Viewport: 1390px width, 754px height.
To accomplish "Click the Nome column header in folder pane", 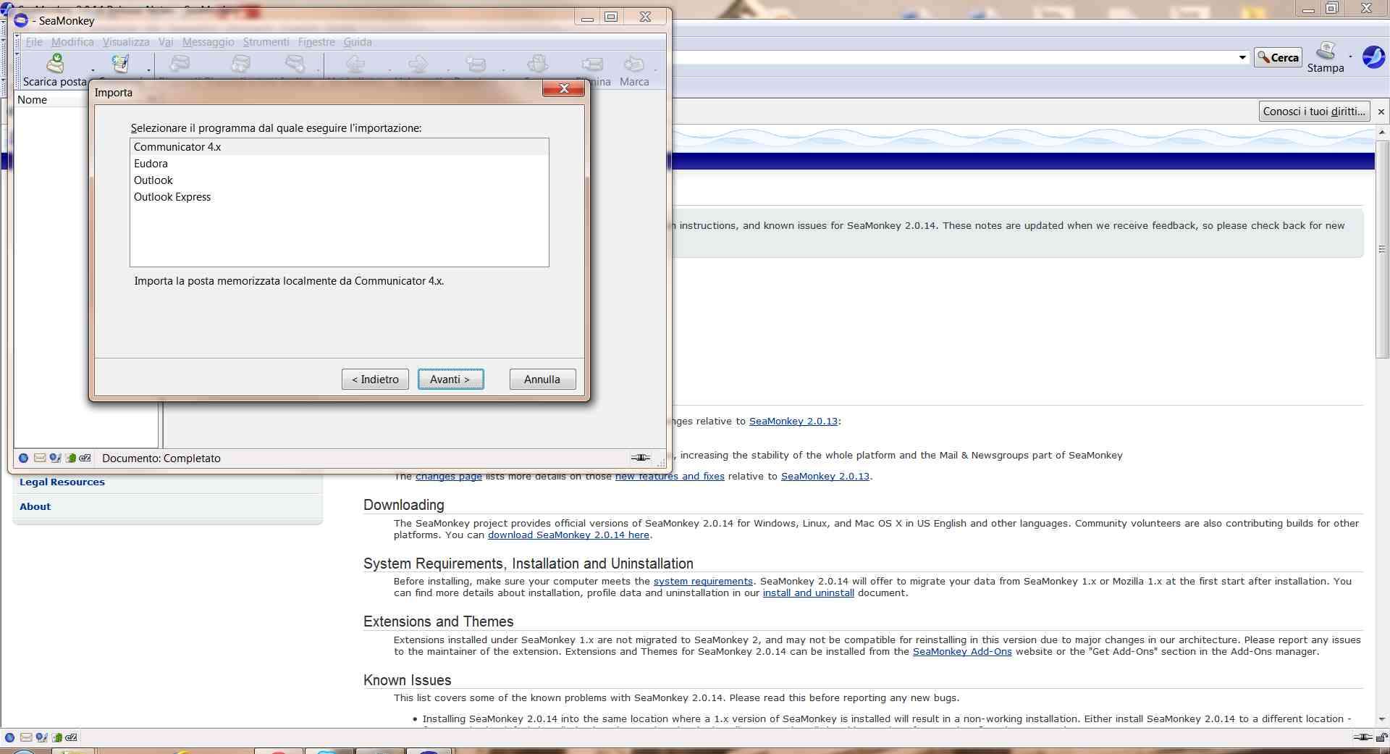I will pyautogui.click(x=51, y=100).
